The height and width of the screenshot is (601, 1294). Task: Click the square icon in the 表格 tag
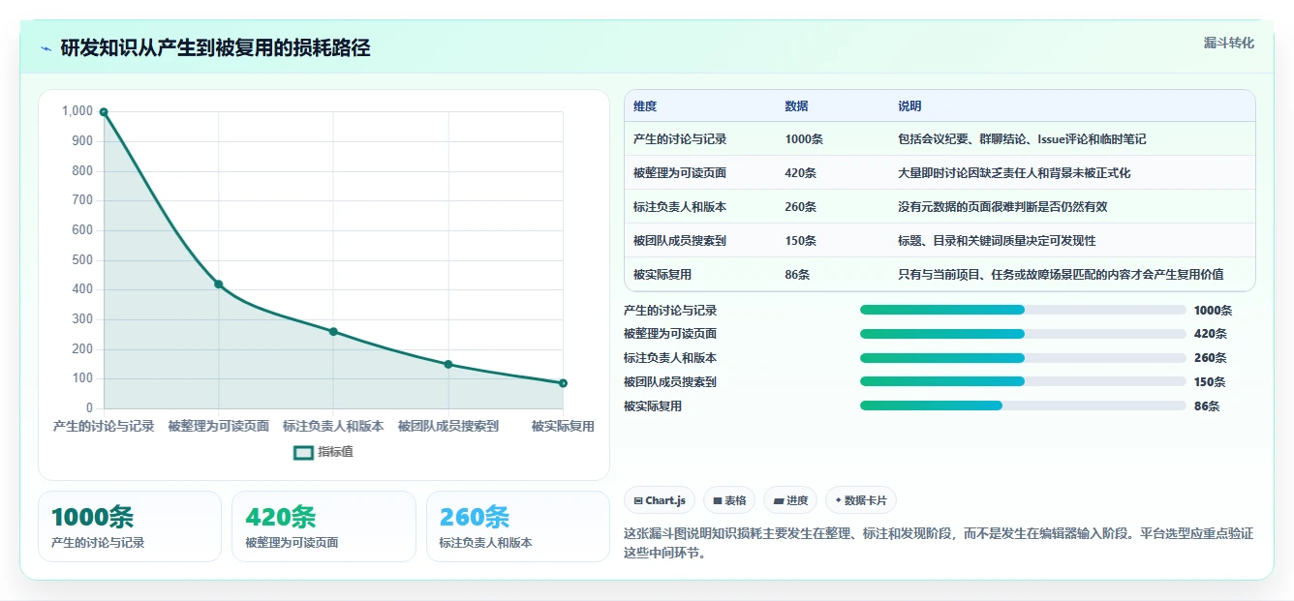click(x=718, y=500)
